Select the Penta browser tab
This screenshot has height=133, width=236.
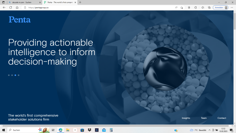click(x=60, y=2)
